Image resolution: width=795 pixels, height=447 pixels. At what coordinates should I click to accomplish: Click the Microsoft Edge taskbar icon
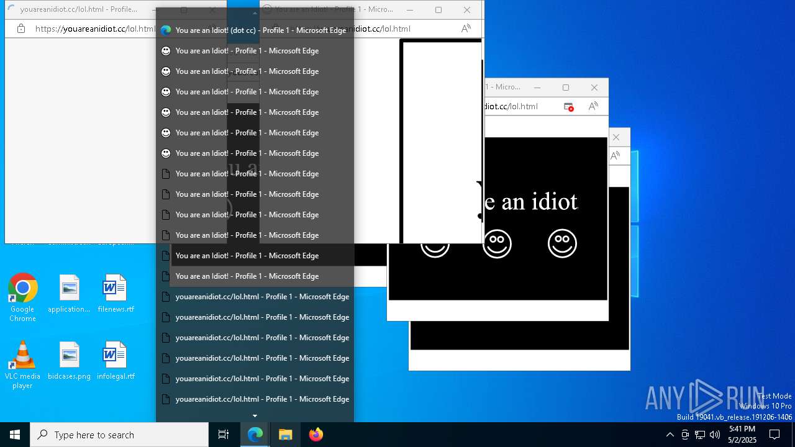[x=255, y=435]
